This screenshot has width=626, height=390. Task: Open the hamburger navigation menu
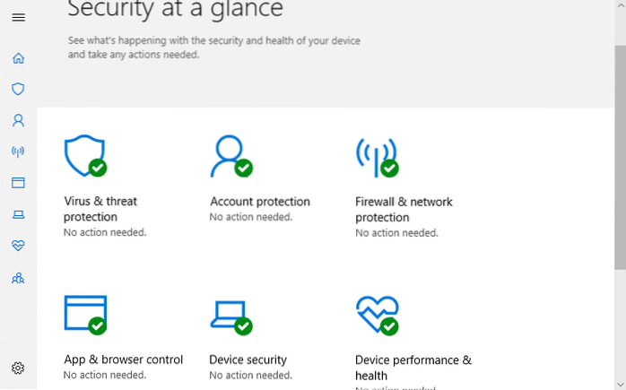[x=18, y=17]
